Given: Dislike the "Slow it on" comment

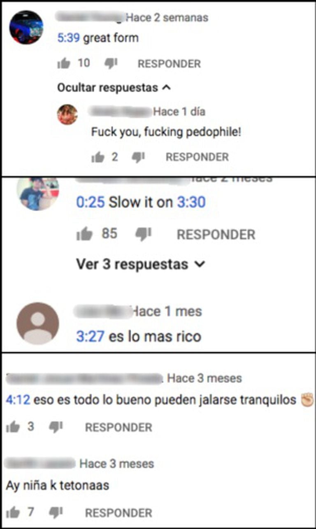Looking at the screenshot, I should coord(144,234).
